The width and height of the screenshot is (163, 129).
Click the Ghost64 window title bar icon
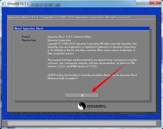tap(4, 4)
